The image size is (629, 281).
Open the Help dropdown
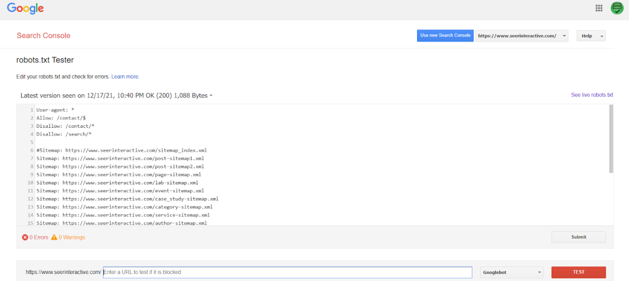click(x=591, y=36)
